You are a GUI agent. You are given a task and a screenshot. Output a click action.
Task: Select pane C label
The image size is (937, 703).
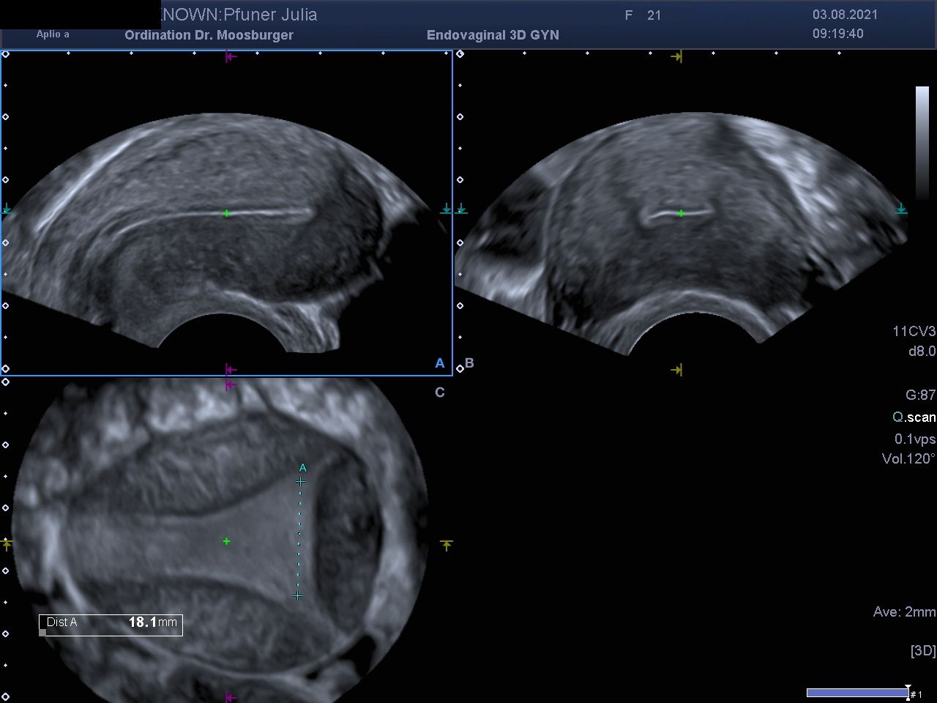(439, 393)
